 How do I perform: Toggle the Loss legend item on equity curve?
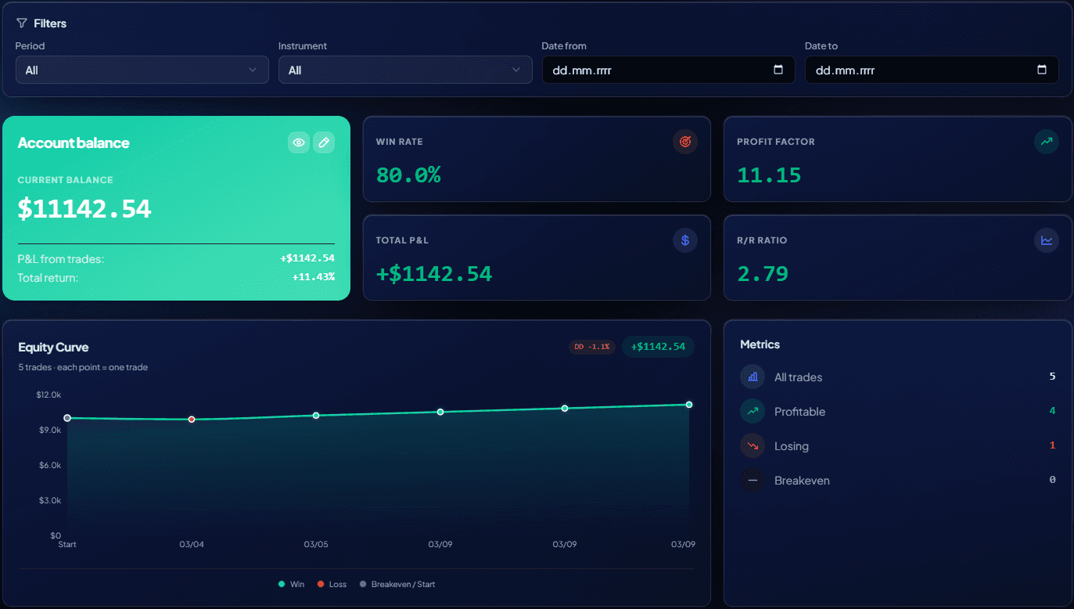tap(331, 584)
